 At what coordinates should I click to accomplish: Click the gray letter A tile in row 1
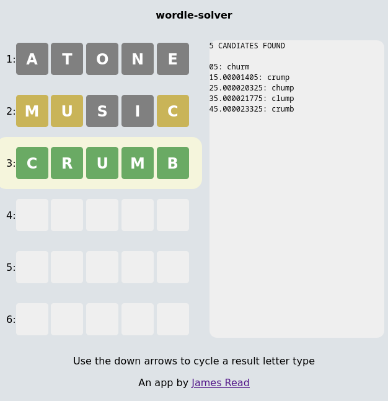pyautogui.click(x=32, y=59)
